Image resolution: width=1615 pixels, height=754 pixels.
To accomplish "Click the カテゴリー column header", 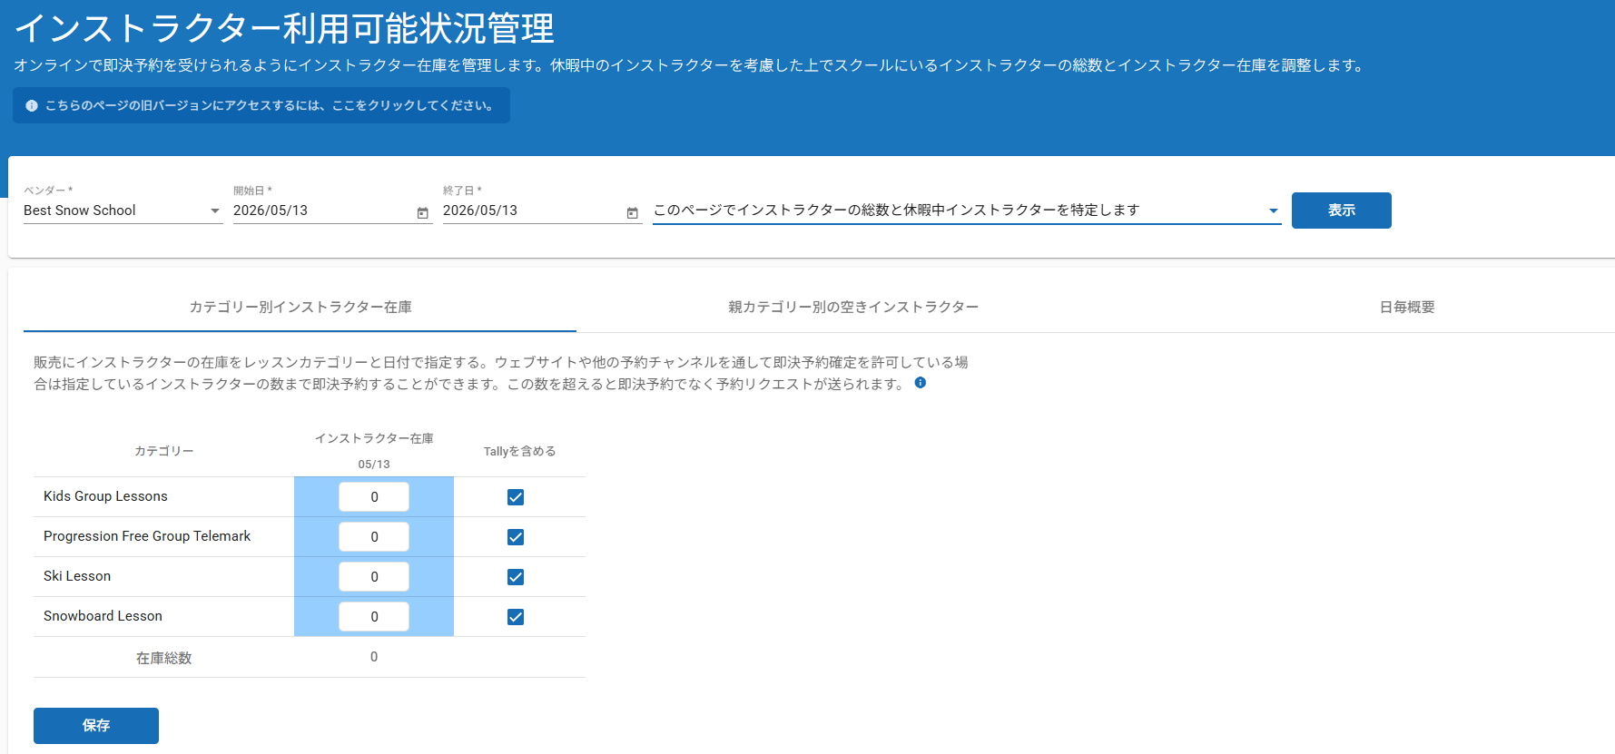I will pos(164,451).
